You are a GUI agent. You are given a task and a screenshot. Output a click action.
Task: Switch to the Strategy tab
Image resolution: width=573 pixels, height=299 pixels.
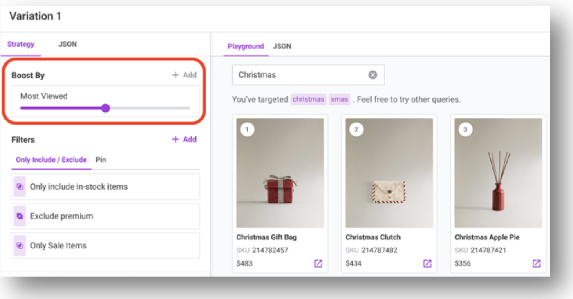[x=20, y=44]
